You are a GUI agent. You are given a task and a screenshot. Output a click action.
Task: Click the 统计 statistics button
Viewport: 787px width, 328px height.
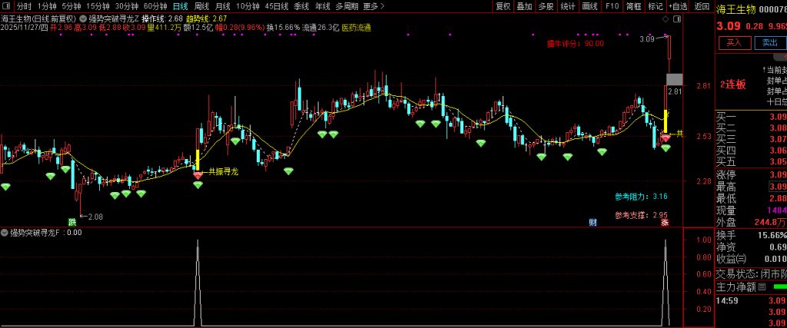(x=568, y=6)
